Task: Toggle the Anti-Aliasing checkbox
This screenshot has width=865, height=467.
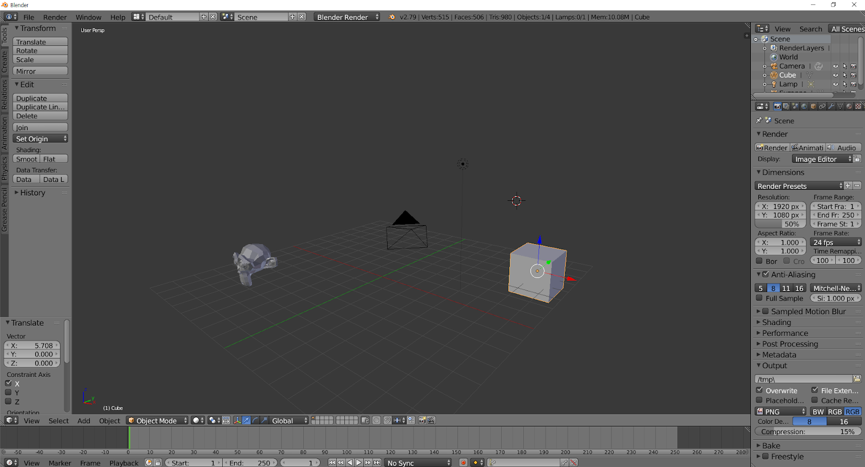Action: point(766,274)
